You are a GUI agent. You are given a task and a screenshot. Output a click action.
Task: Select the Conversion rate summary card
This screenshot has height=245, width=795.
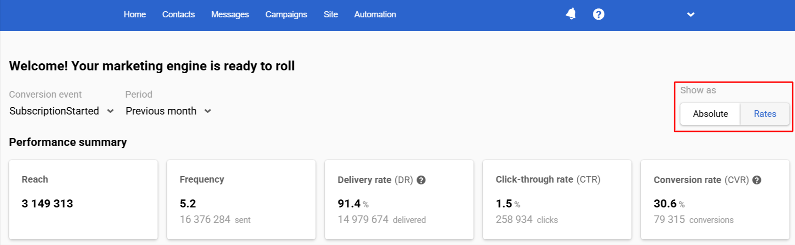[715, 199]
